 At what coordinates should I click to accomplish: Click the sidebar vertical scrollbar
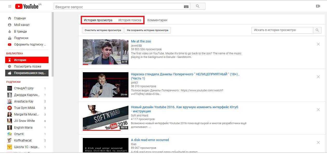52,44
